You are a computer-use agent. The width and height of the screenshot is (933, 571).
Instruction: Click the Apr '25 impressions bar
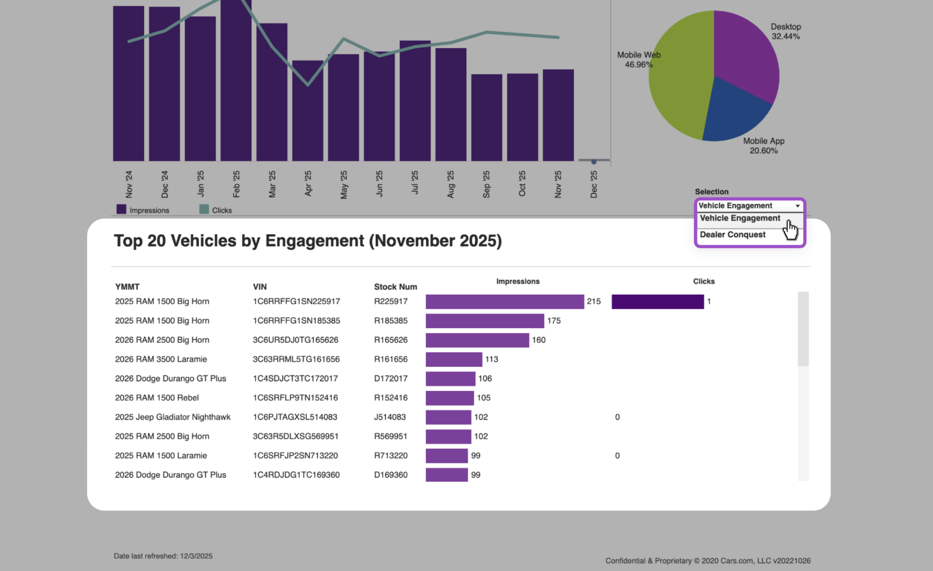coord(308,110)
